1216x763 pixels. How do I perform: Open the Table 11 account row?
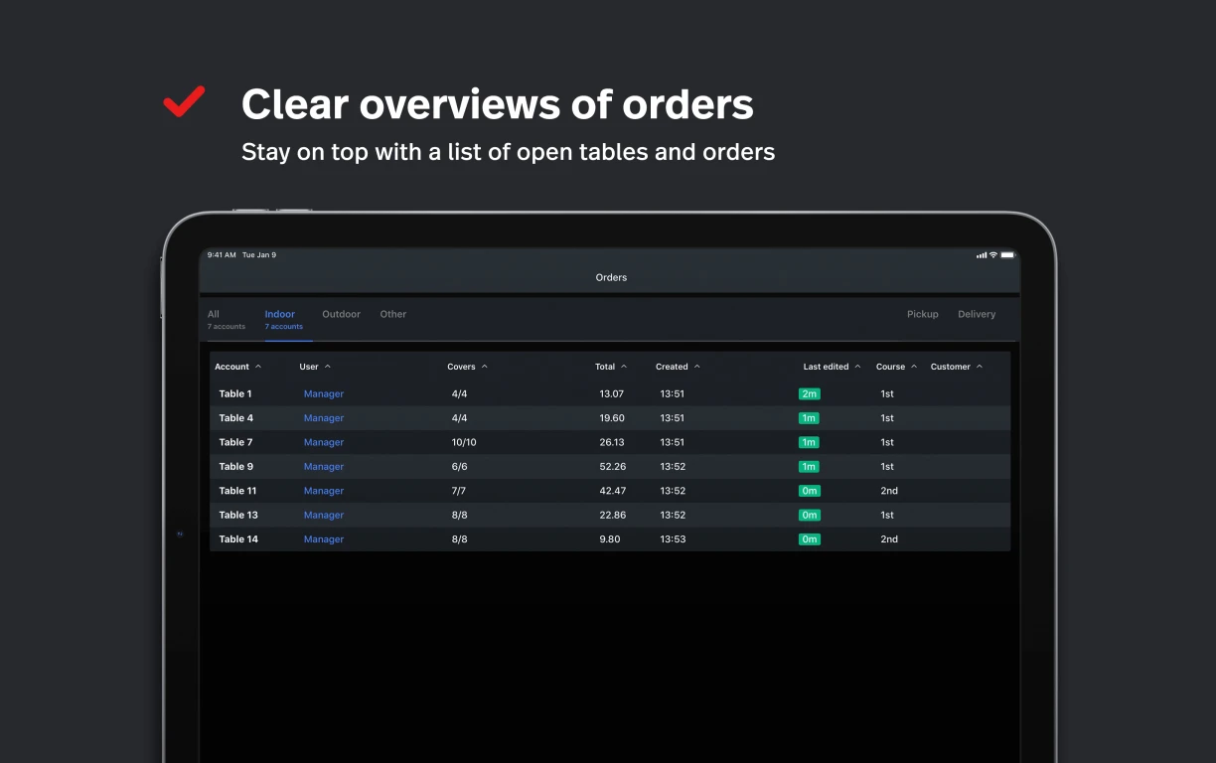[610, 491]
